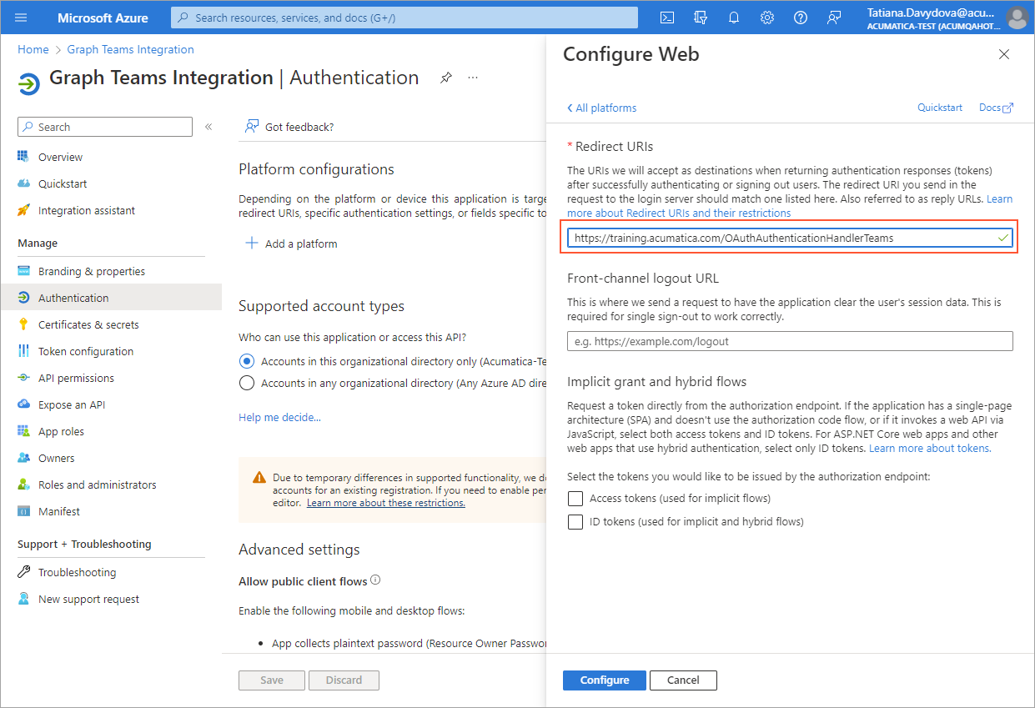The width and height of the screenshot is (1035, 708).
Task: Open the Help question mark icon
Action: 801,18
